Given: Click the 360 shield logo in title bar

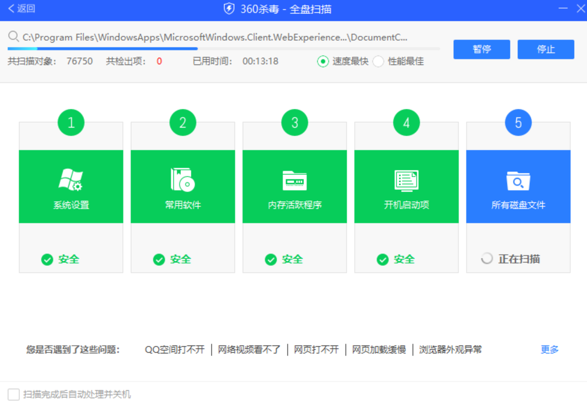Looking at the screenshot, I should 229,8.
